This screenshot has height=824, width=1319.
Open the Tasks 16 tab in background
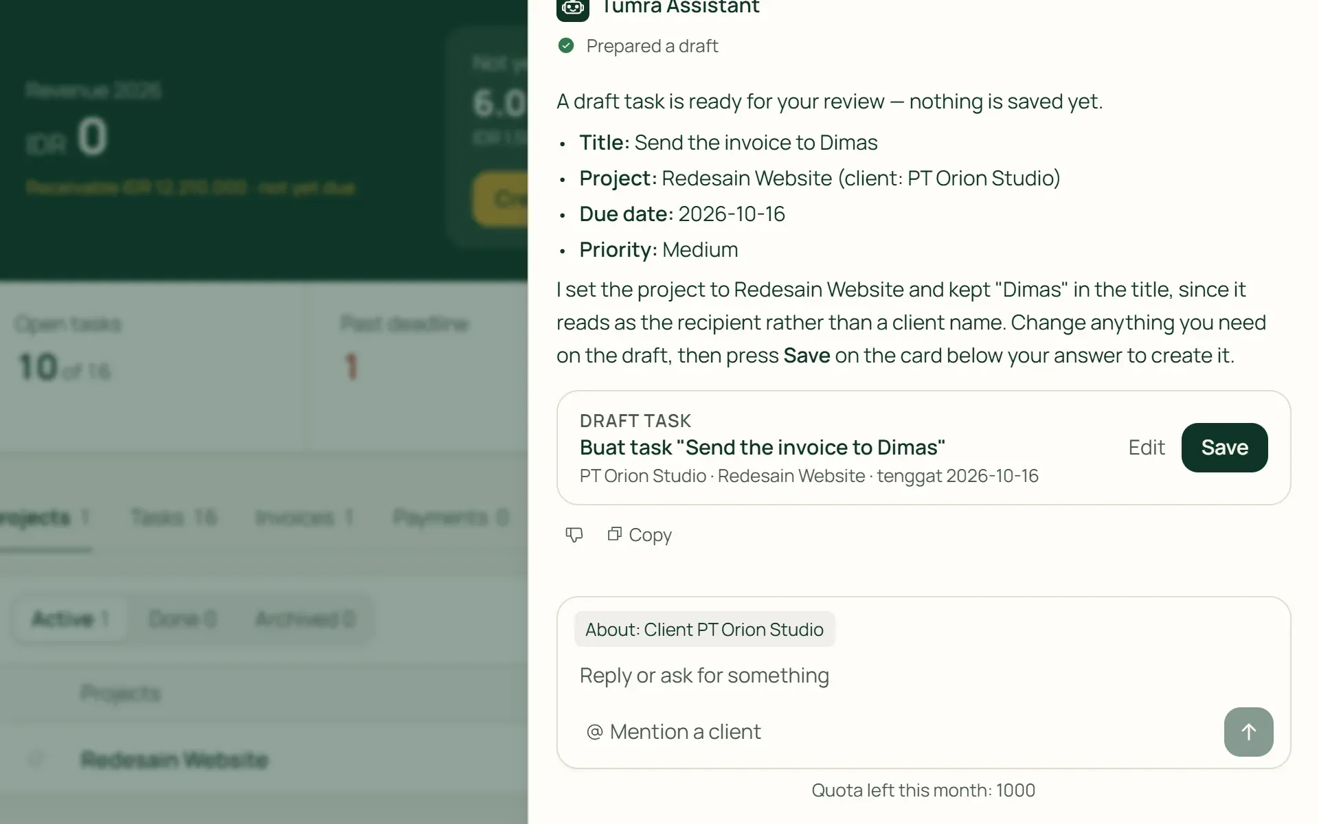(x=174, y=518)
